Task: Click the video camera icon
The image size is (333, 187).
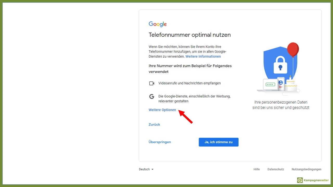Action: pyautogui.click(x=152, y=83)
